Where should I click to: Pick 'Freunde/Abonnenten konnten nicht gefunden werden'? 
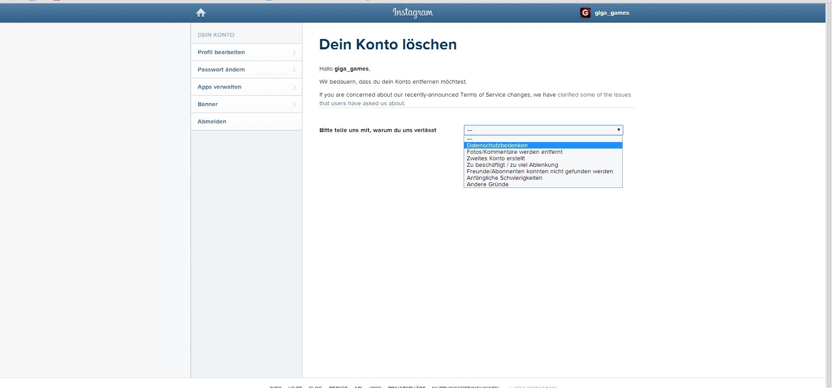pyautogui.click(x=543, y=171)
